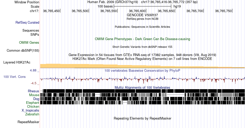Image resolution: width=245 pixels, height=128 pixels.
Task: Click the Sequences track label
Action: pyautogui.click(x=31, y=30)
